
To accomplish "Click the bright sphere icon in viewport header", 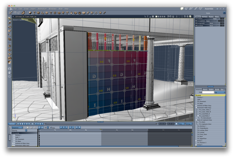I will [x=190, y=16].
